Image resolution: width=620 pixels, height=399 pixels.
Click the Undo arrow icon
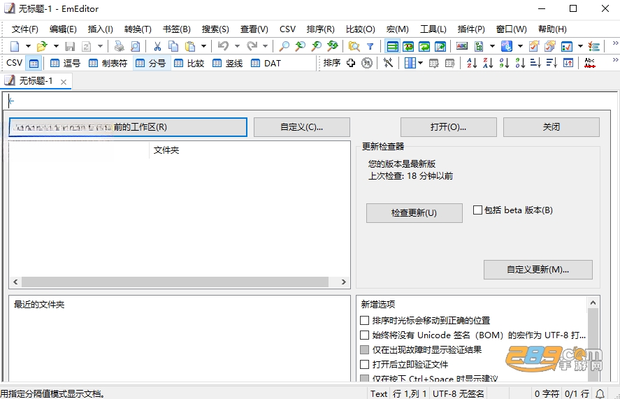[x=224, y=46]
